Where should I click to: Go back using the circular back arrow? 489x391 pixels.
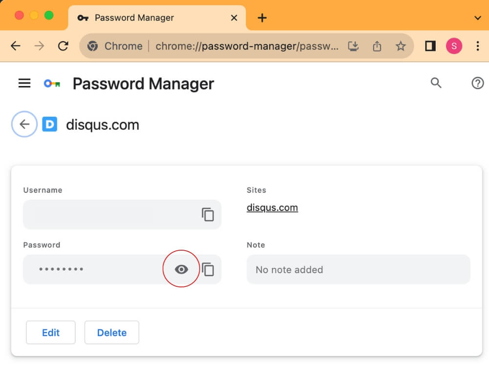(x=24, y=124)
